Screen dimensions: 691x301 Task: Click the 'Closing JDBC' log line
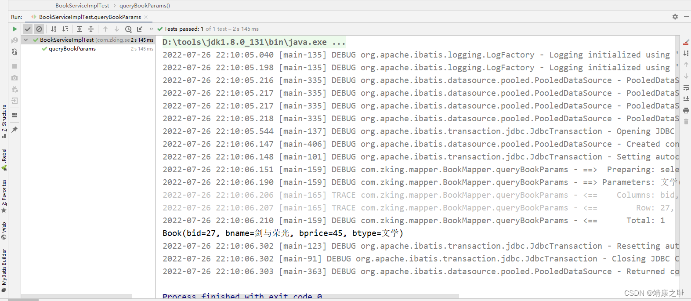[x=420, y=259]
